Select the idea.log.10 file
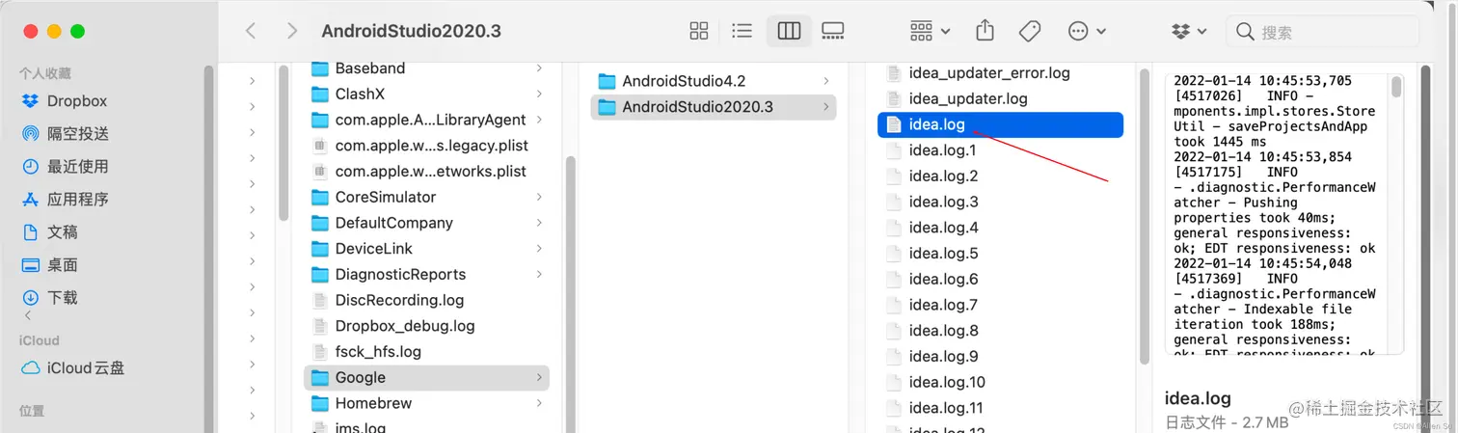 point(1000,382)
